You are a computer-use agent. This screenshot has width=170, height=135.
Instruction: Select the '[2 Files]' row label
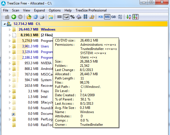coord(47,35)
